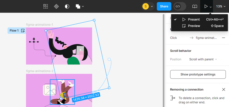Select Present from the play menu
Viewport: 229px width, 107px height.
coord(199,20)
